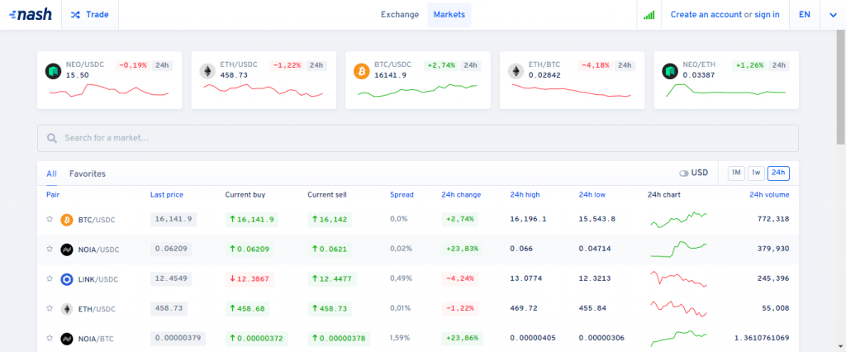Open the BTC/USDC pair name in table
Image resolution: width=846 pixels, height=352 pixels.
97,220
